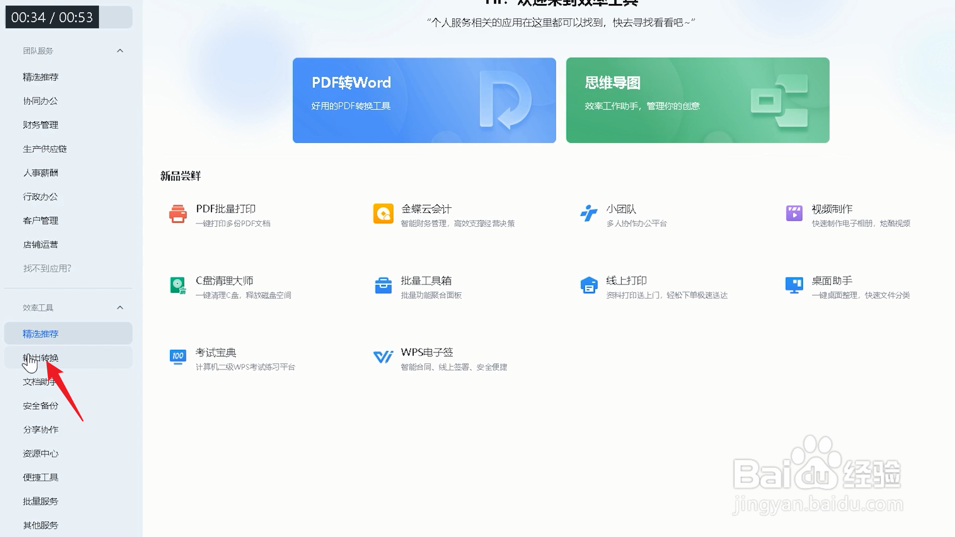The image size is (955, 537).
Task: Select 便捷工具 in sidebar
Action: pos(41,477)
